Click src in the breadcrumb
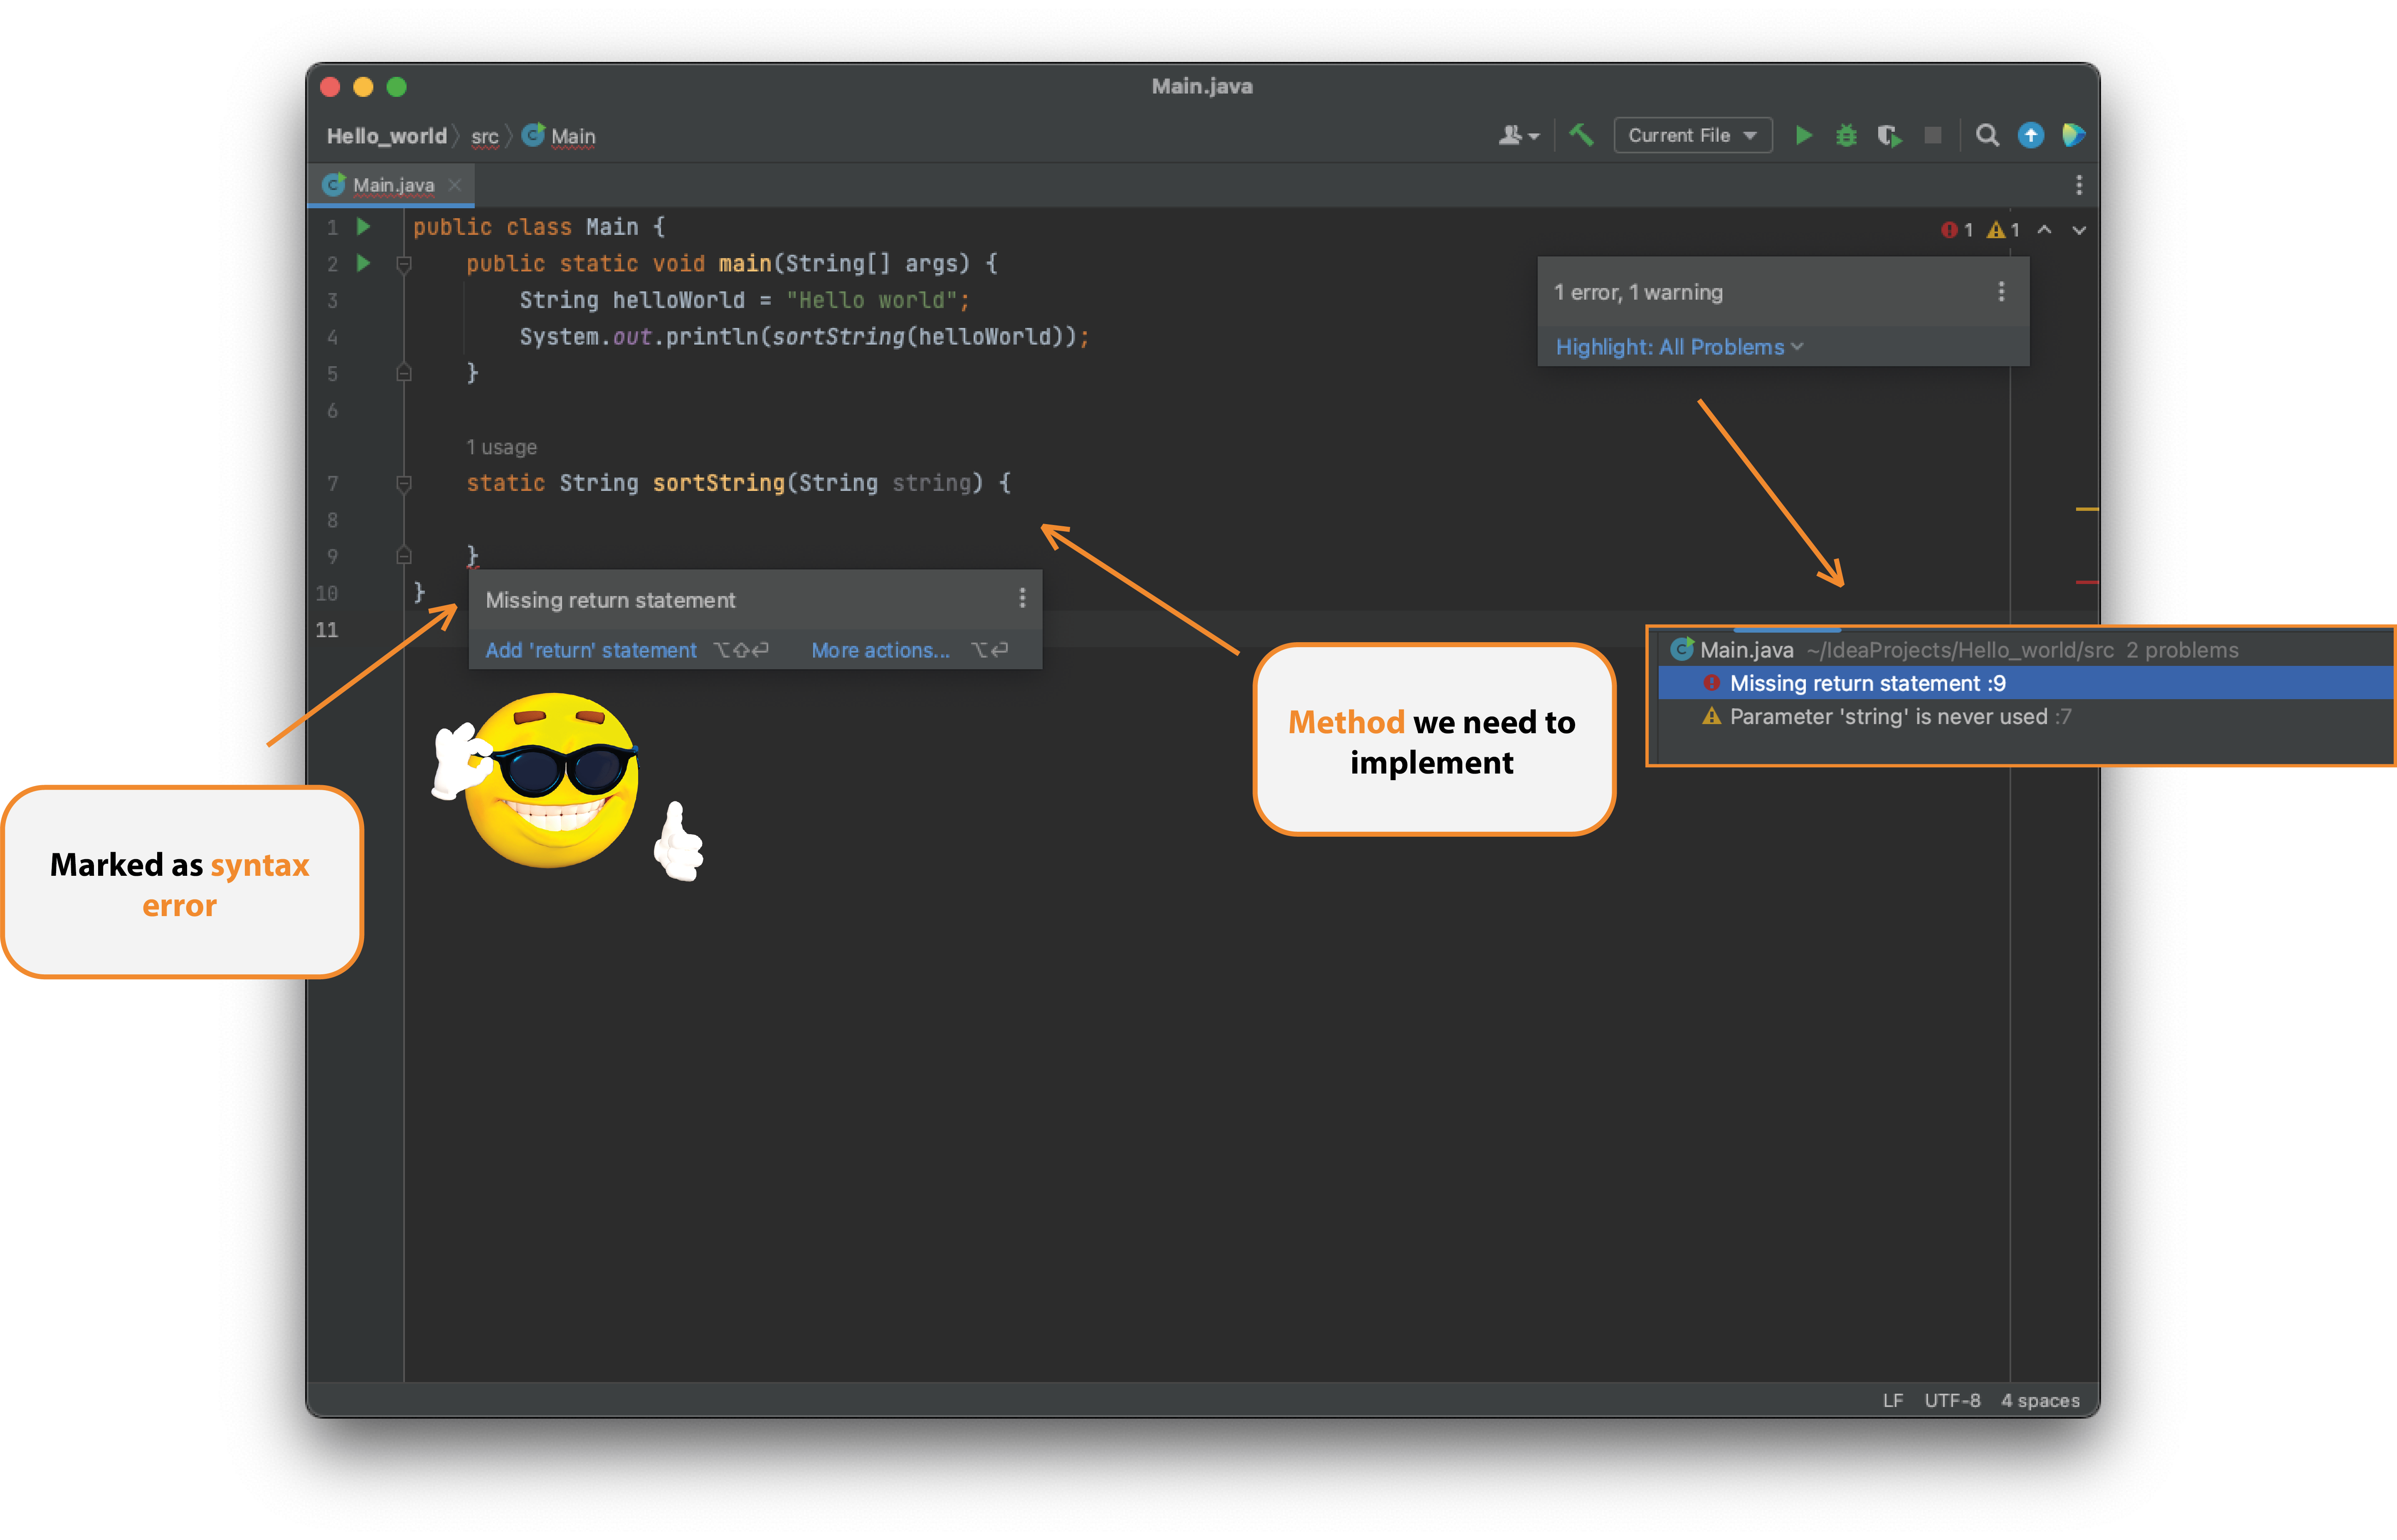 tap(485, 137)
